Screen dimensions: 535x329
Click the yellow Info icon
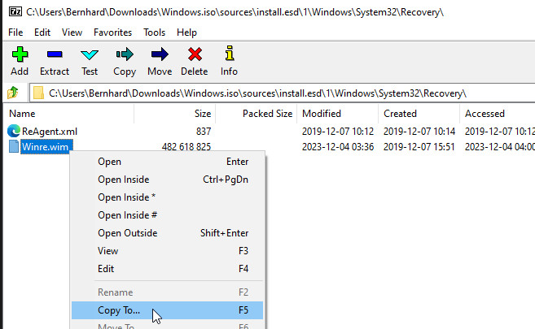[x=229, y=55]
